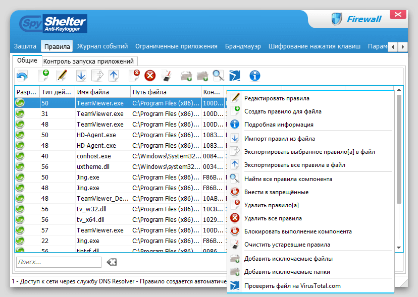This screenshot has width=418, height=297.
Task: Close the SpyShelter window
Action: tap(398, 15)
